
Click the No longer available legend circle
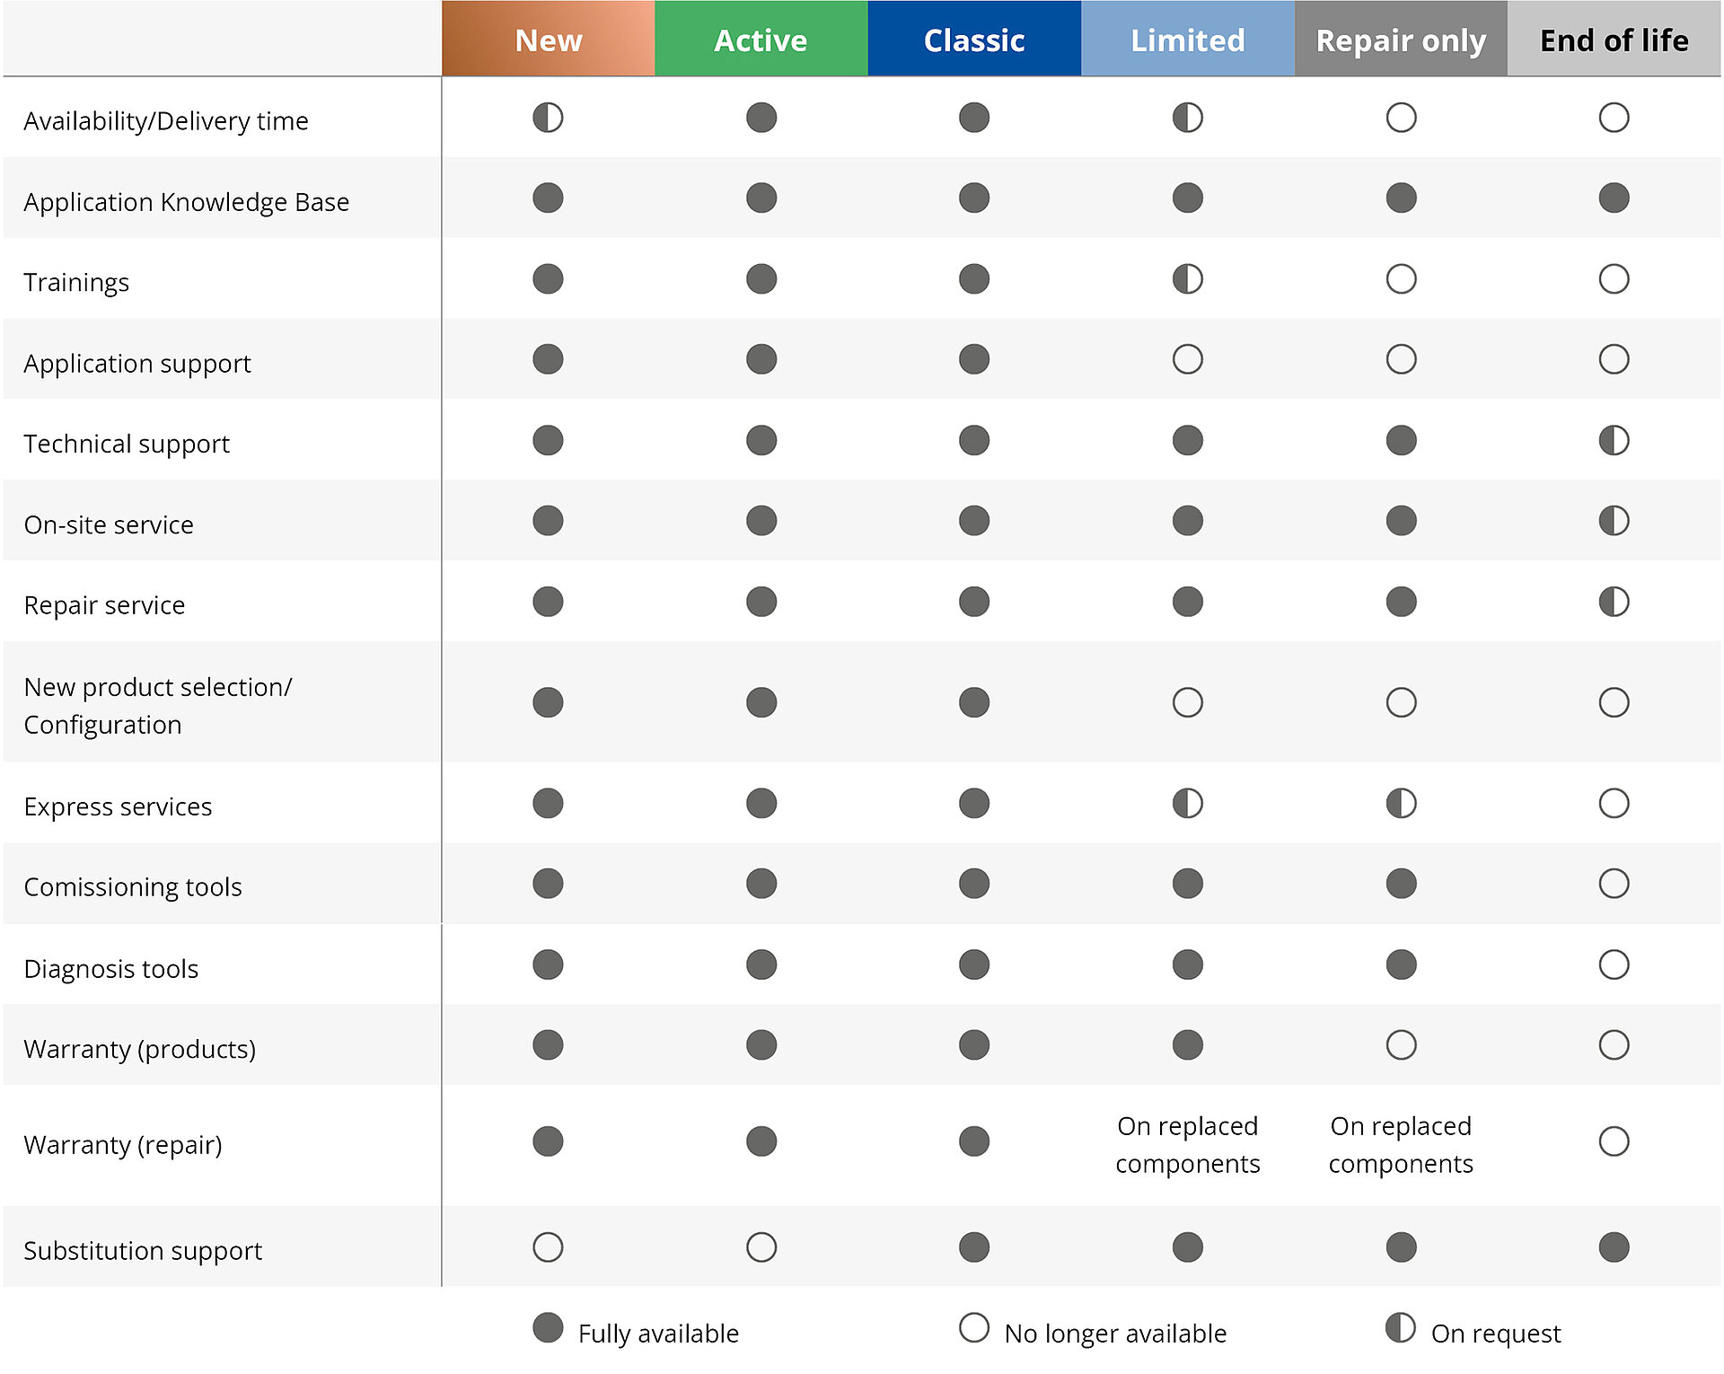[973, 1327]
